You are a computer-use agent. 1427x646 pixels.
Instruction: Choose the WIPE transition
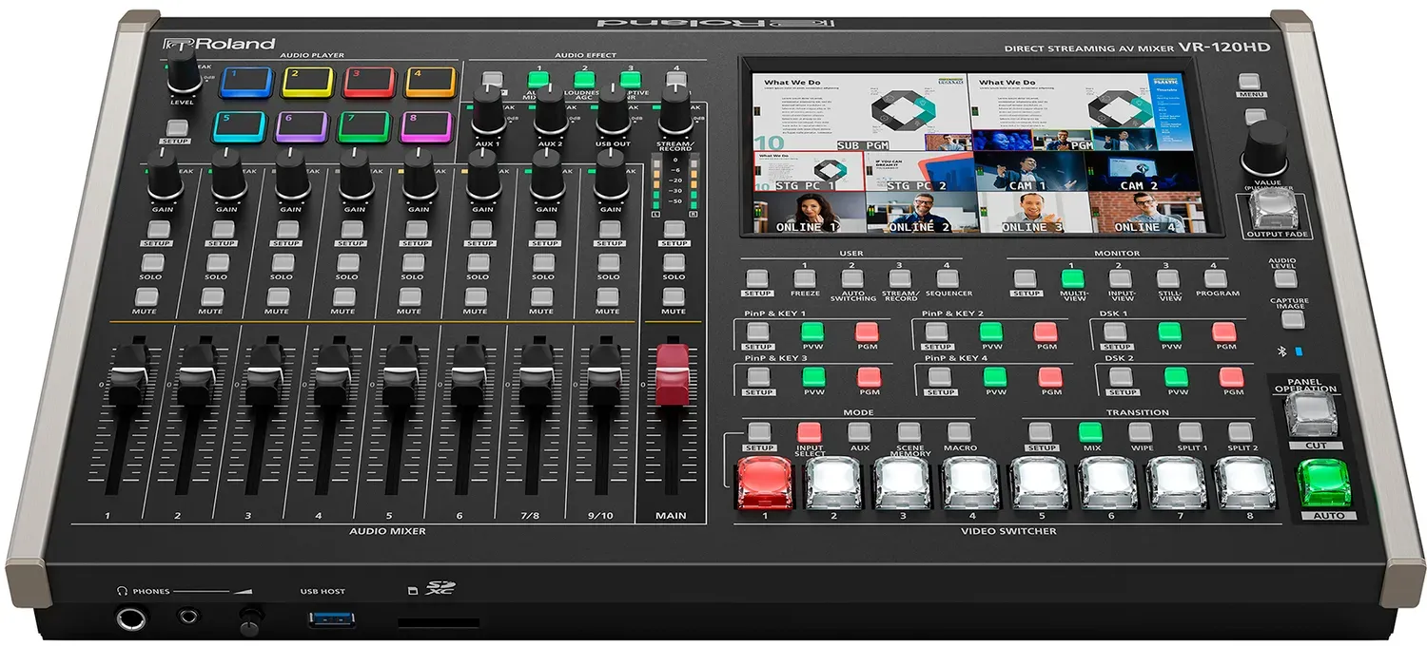[x=1141, y=432]
